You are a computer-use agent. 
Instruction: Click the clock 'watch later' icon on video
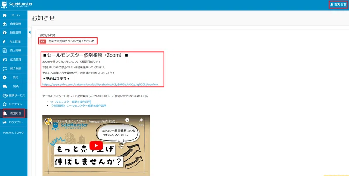(x=127, y=120)
